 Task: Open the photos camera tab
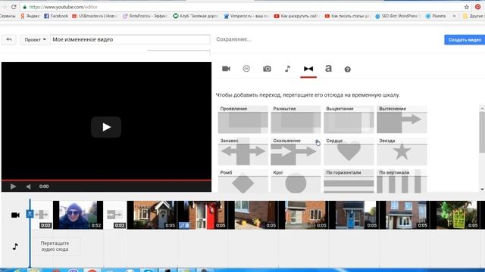[x=267, y=69]
